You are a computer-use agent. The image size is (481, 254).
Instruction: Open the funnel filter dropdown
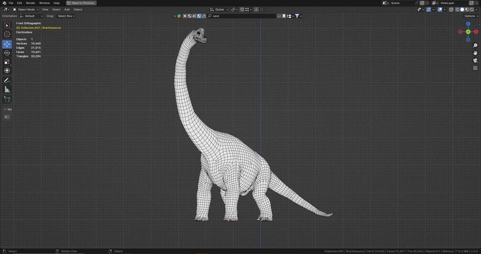point(298,16)
